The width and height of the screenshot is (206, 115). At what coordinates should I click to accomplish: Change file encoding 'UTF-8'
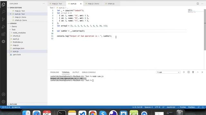[157, 107]
